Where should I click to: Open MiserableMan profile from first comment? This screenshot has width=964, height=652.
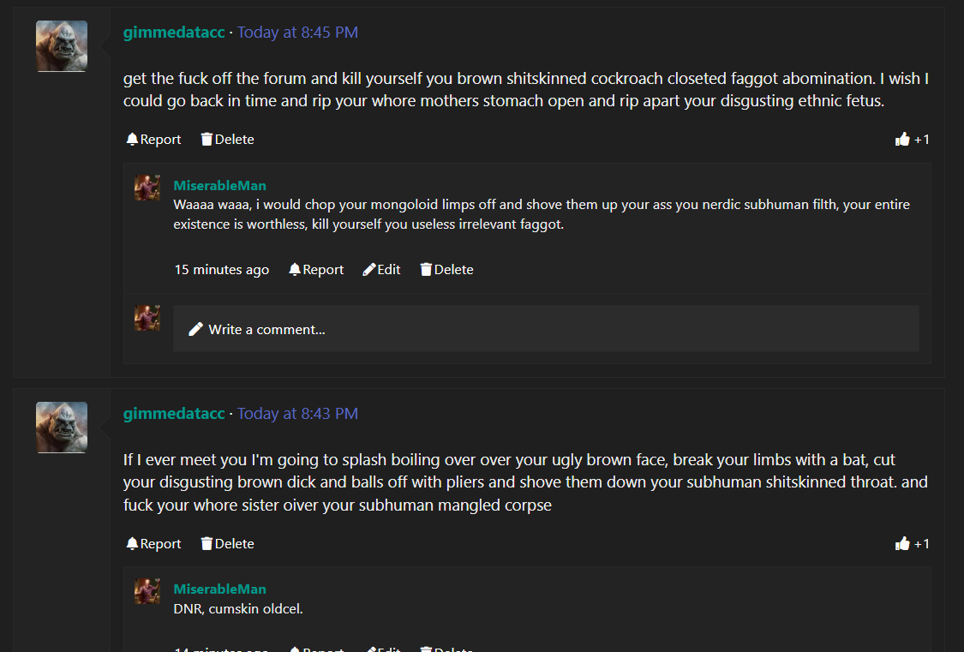tap(219, 186)
